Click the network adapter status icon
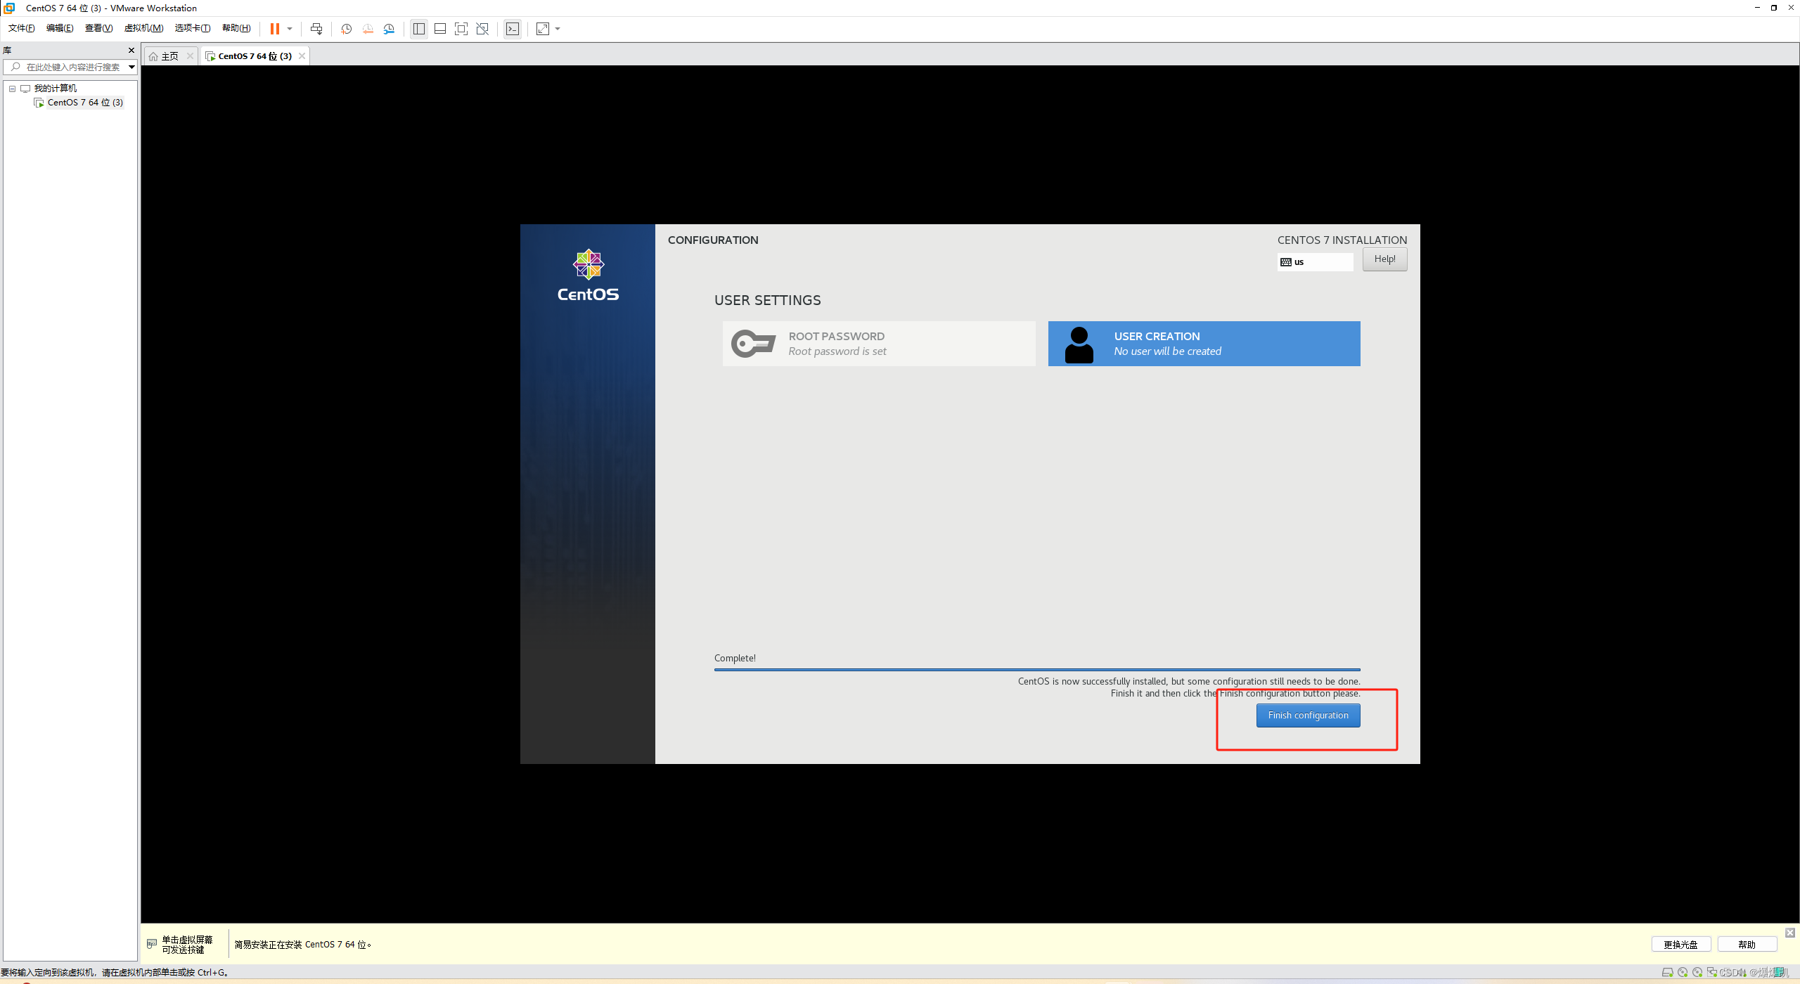Screen dimensions: 1800x984 tap(1712, 973)
